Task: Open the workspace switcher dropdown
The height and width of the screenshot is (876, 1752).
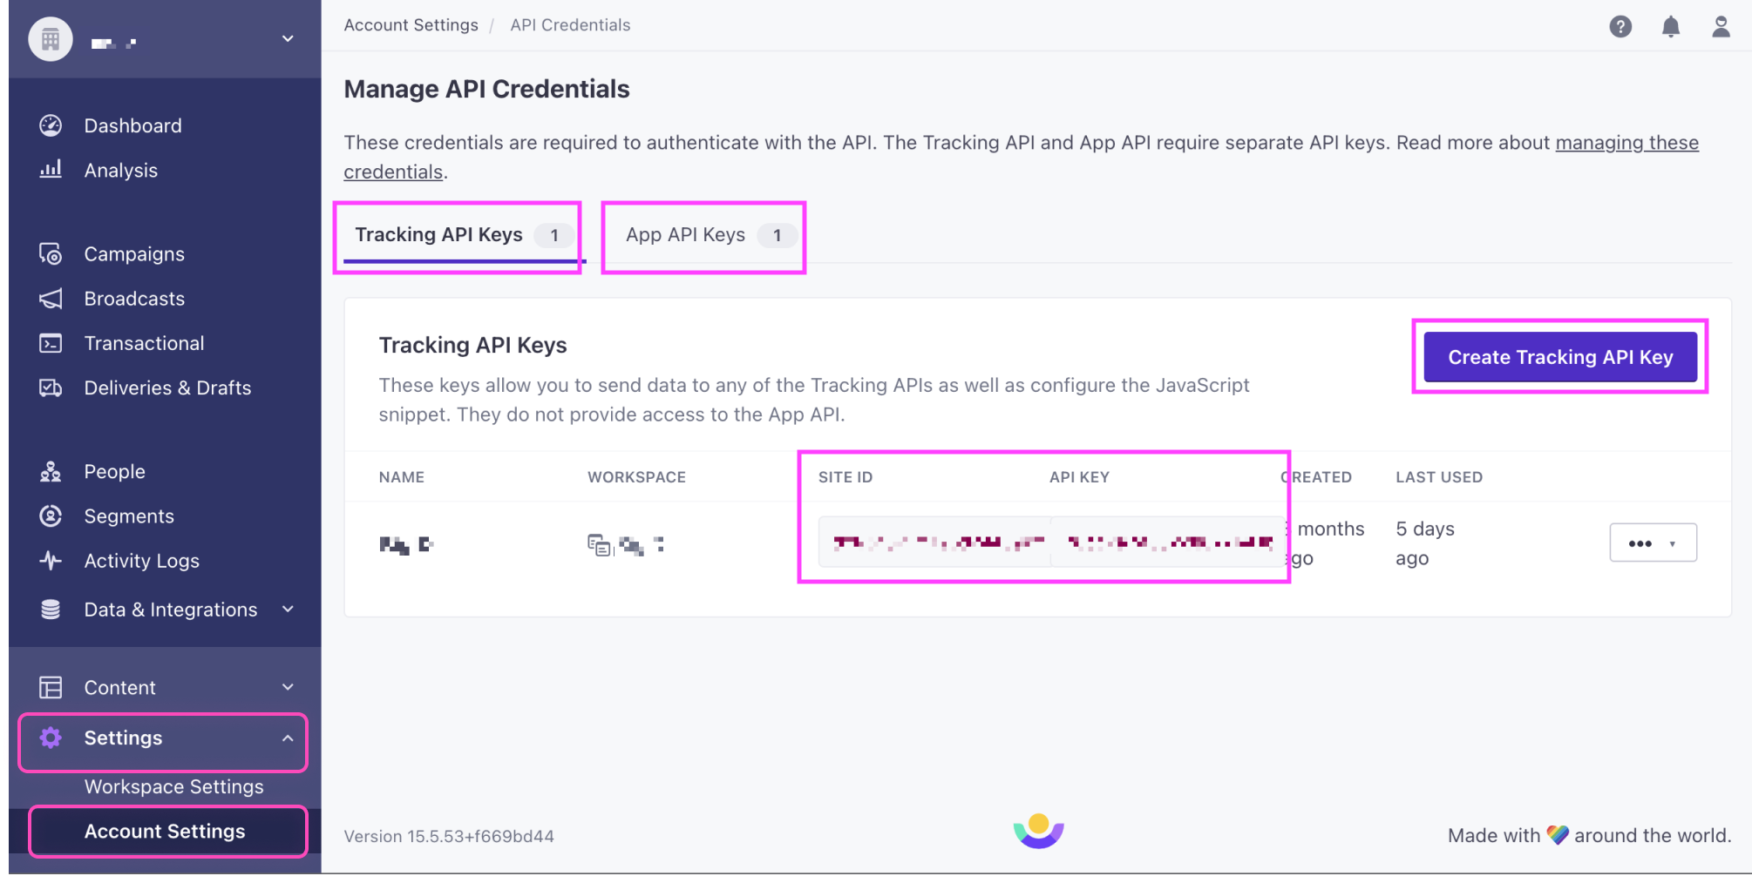Action: coord(288,38)
